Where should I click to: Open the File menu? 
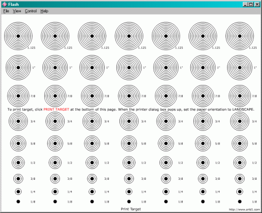[6, 11]
